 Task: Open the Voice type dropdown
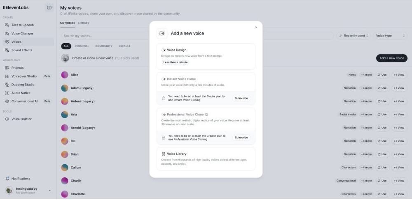(390, 36)
